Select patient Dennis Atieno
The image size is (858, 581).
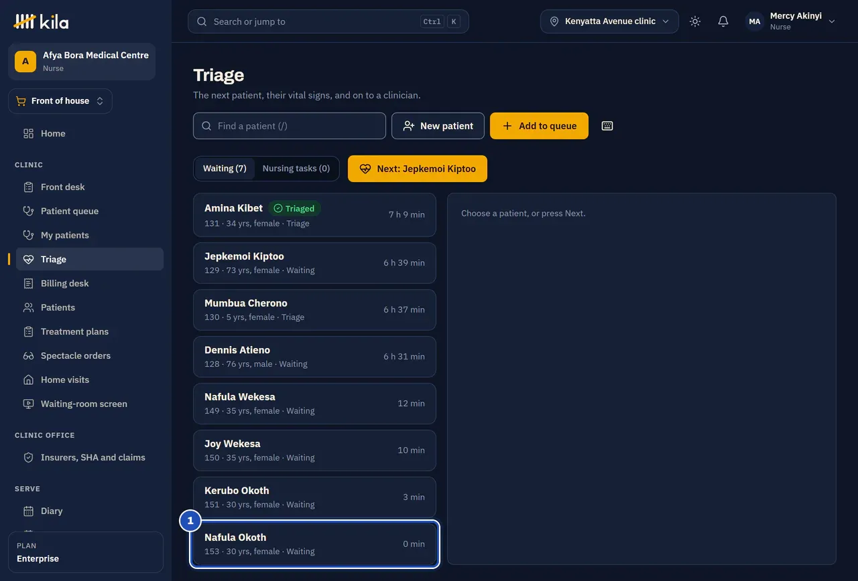314,357
